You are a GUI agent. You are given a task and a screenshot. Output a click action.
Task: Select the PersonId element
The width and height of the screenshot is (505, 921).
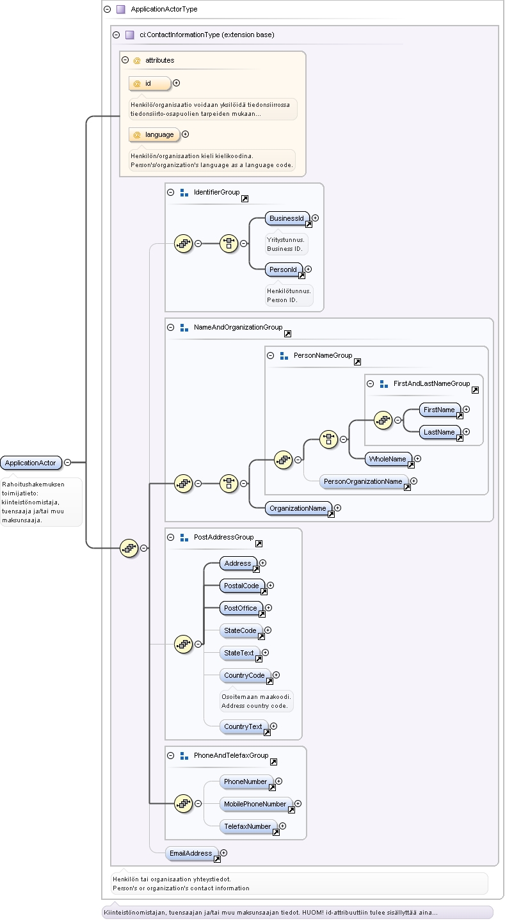coord(284,270)
